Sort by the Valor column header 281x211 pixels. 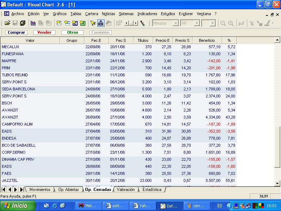(x=30, y=40)
